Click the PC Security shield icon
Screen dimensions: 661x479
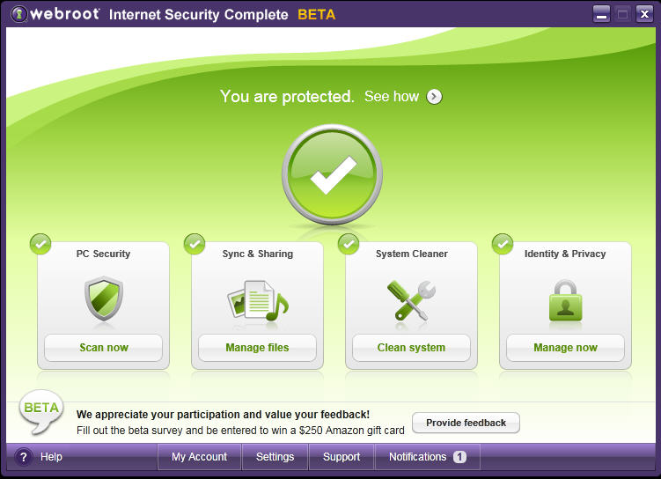[x=104, y=299]
